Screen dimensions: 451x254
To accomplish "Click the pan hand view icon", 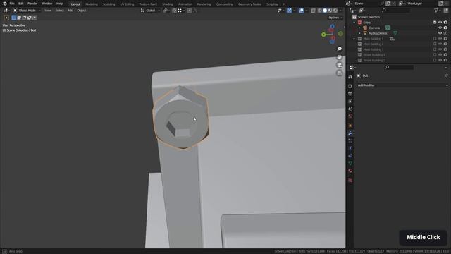I will point(340,57).
